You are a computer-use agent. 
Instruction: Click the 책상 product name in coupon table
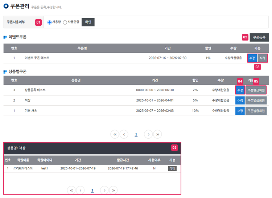pyautogui.click(x=28, y=100)
